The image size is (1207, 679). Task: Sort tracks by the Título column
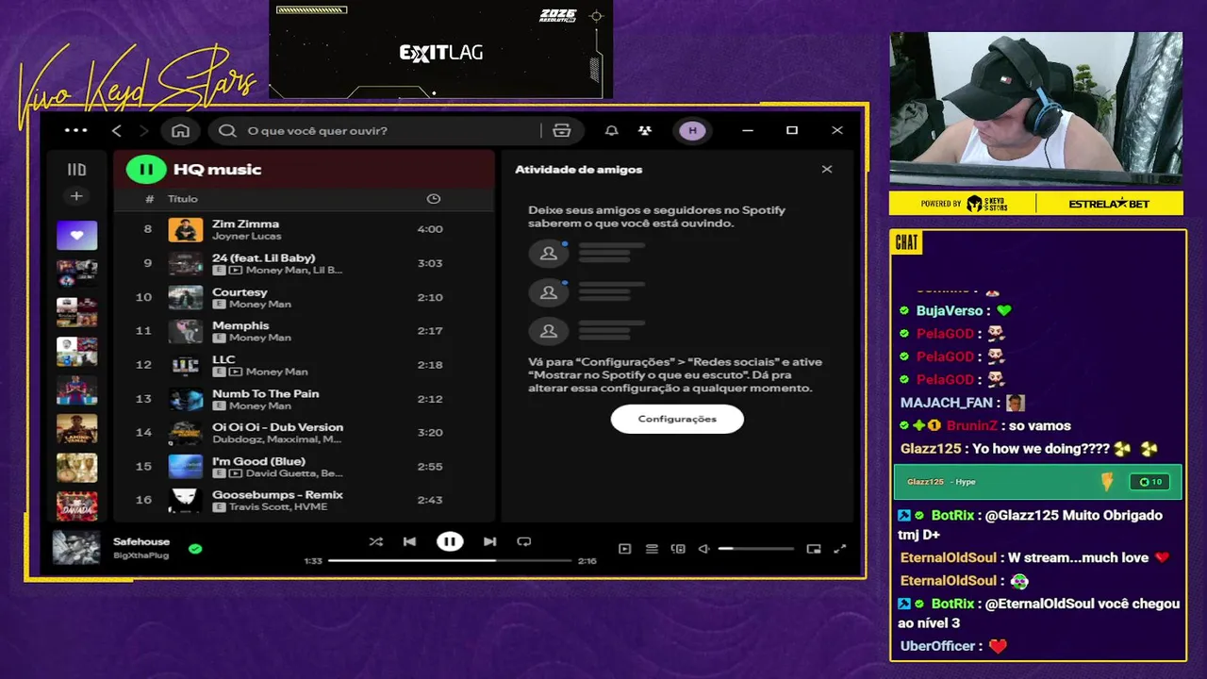tap(183, 199)
